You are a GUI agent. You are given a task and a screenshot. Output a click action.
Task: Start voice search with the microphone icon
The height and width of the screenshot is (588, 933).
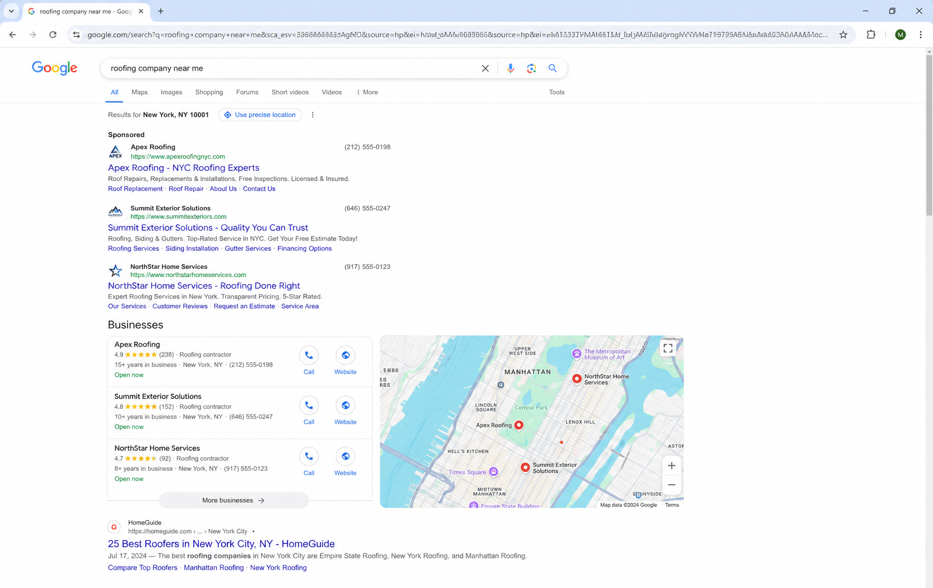[510, 68]
